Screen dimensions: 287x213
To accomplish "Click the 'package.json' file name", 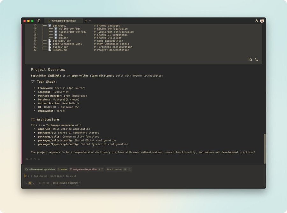I will 62,41.
